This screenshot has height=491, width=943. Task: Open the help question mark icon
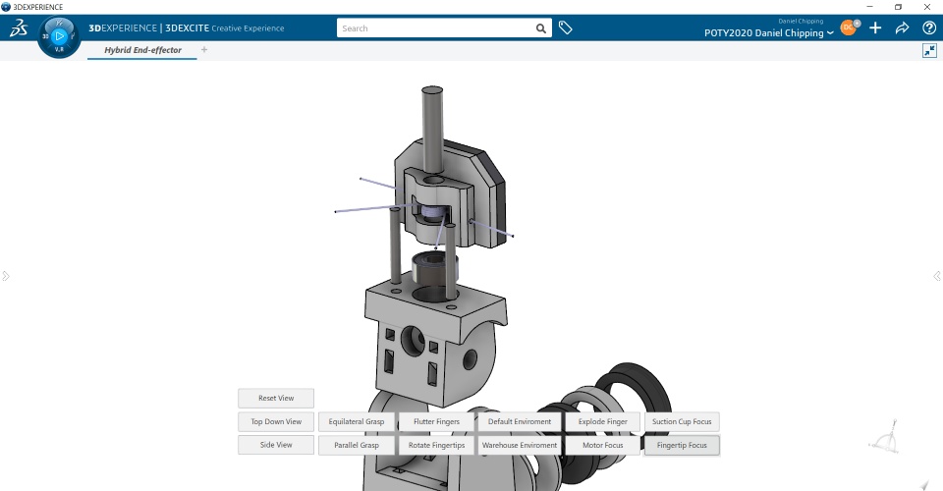[x=929, y=27]
